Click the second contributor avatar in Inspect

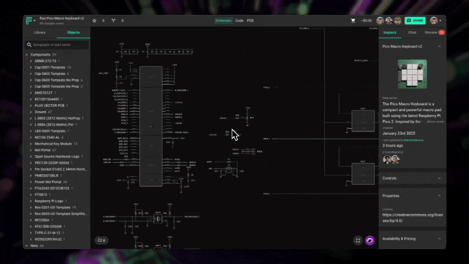(x=395, y=159)
